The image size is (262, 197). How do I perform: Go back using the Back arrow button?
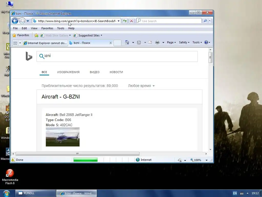(x=15, y=21)
